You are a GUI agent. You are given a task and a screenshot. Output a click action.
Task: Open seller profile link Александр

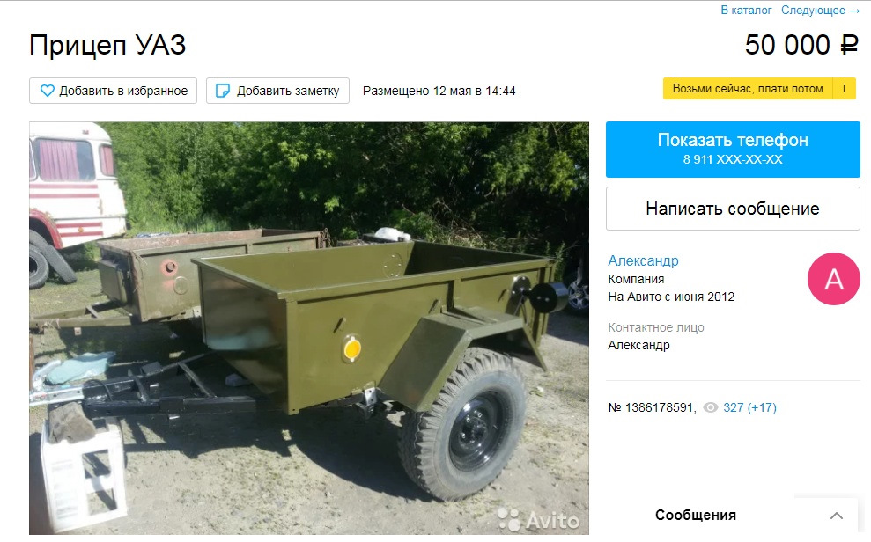click(x=643, y=260)
